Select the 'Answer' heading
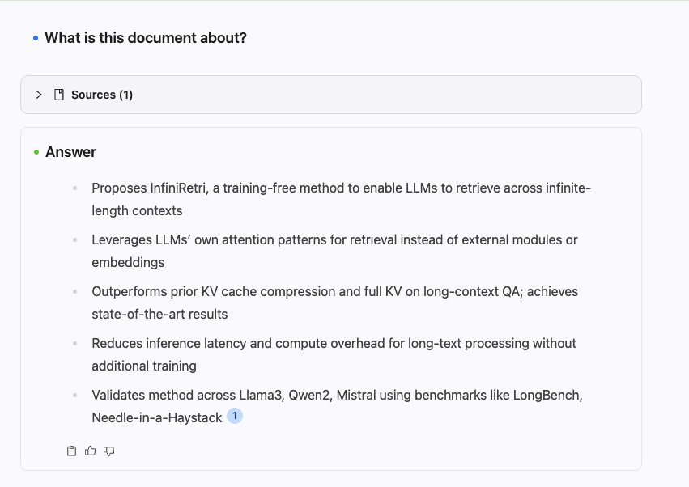 tap(70, 152)
